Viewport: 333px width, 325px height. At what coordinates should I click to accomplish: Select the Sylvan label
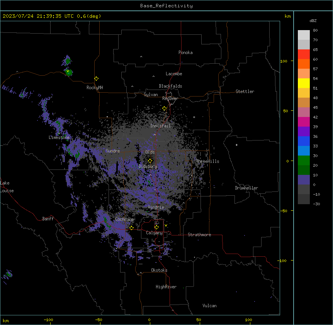point(151,95)
